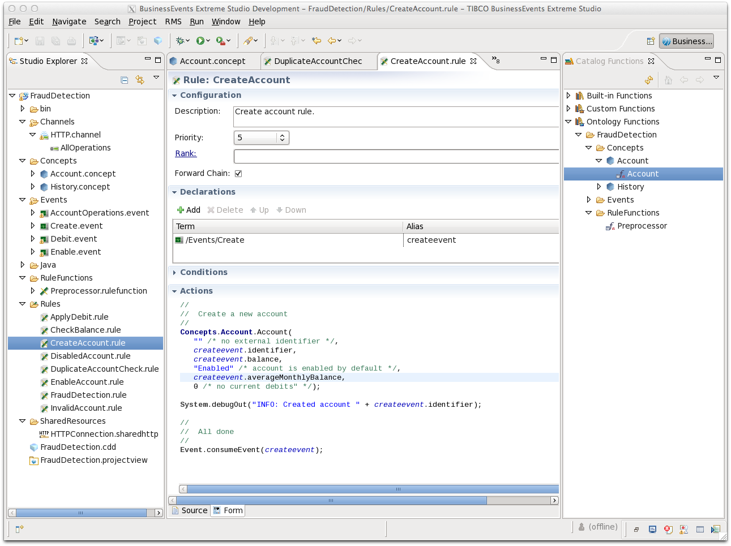Click the BusinessEvents perspective button

tap(686, 41)
